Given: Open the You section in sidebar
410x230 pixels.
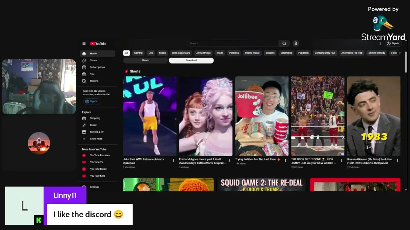Looking at the screenshot, I should coord(97,74).
